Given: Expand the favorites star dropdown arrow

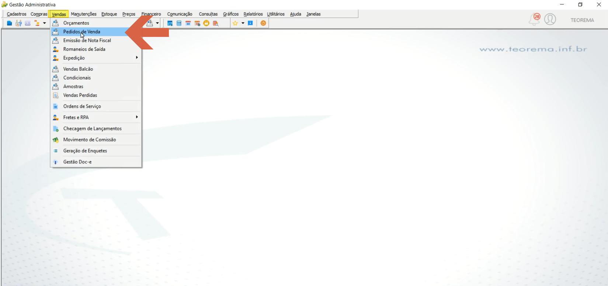Looking at the screenshot, I should [x=243, y=23].
